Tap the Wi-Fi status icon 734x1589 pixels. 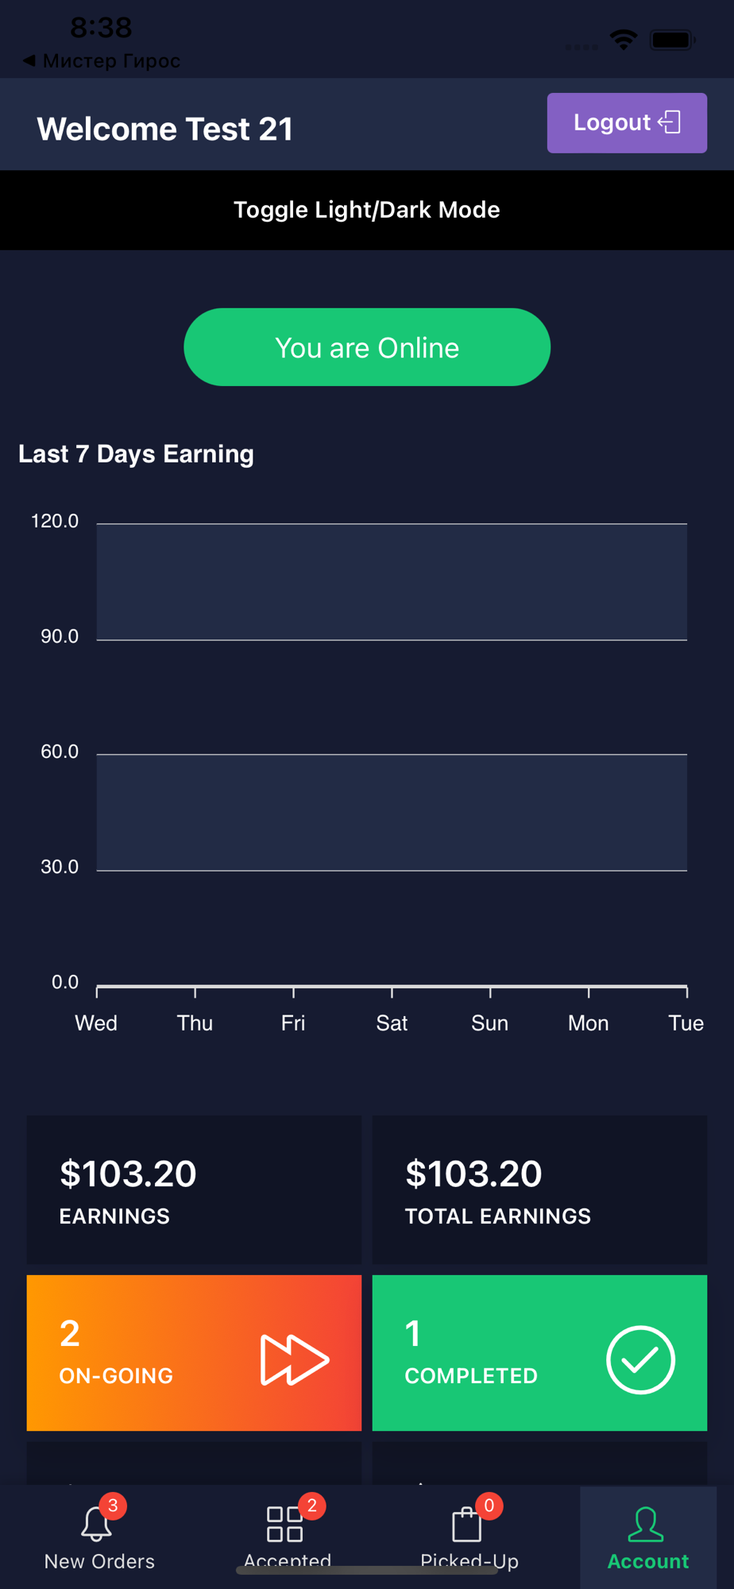[624, 40]
